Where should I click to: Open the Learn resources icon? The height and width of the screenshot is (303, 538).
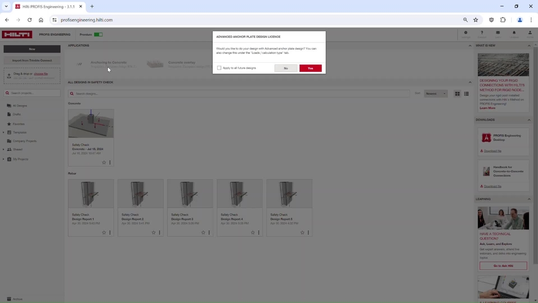pos(498,32)
